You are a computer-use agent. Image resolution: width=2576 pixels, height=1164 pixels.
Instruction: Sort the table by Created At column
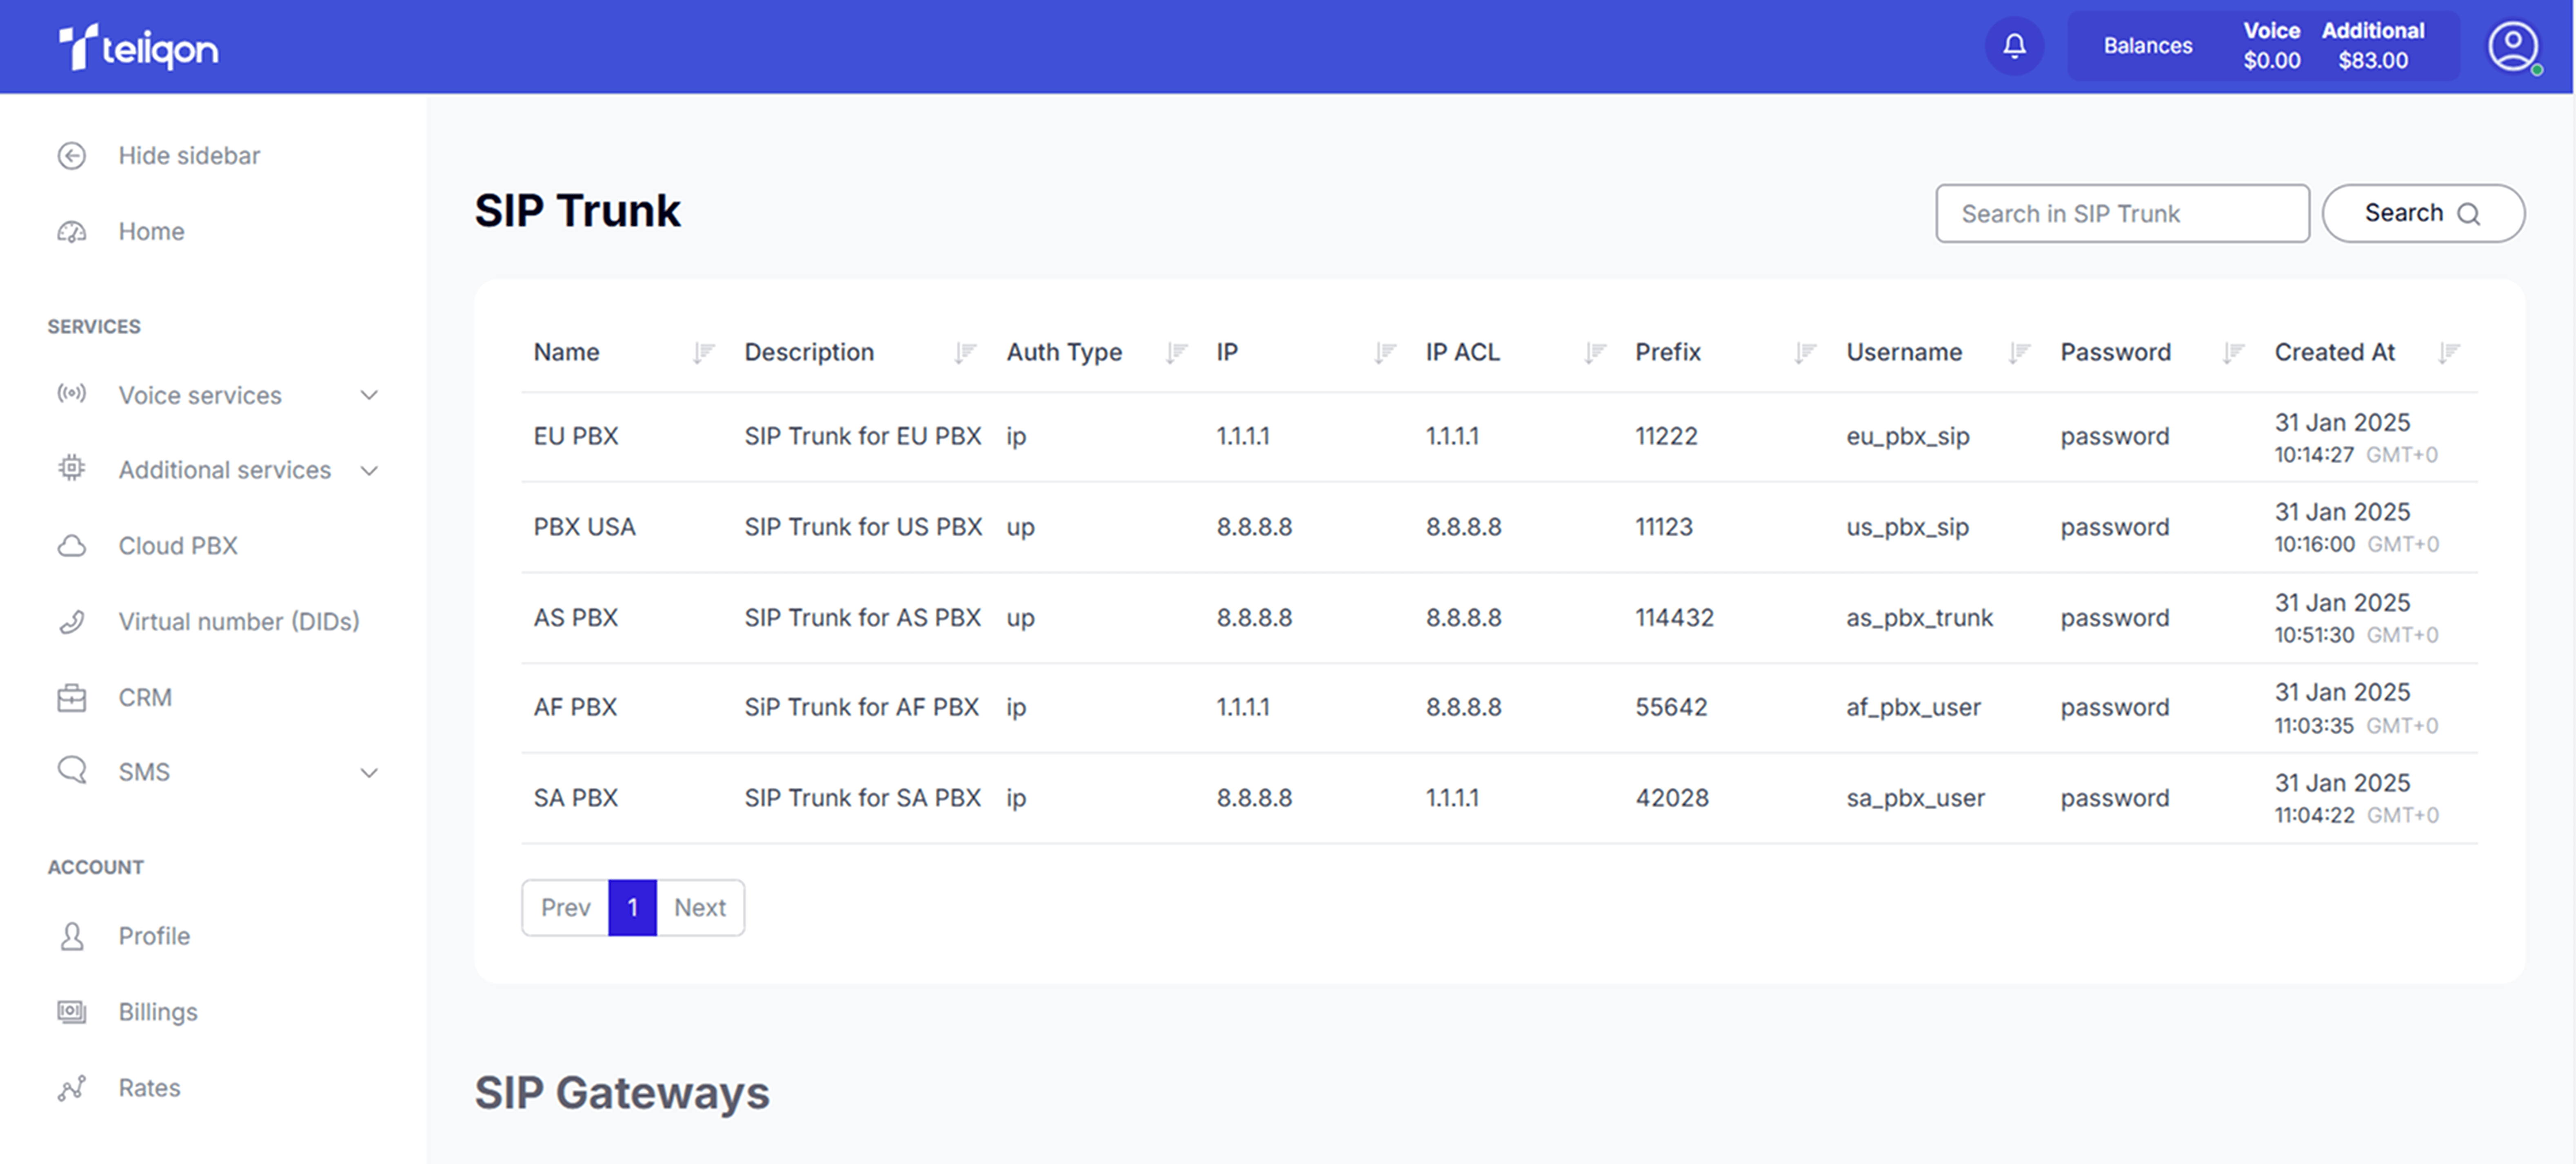point(2450,352)
